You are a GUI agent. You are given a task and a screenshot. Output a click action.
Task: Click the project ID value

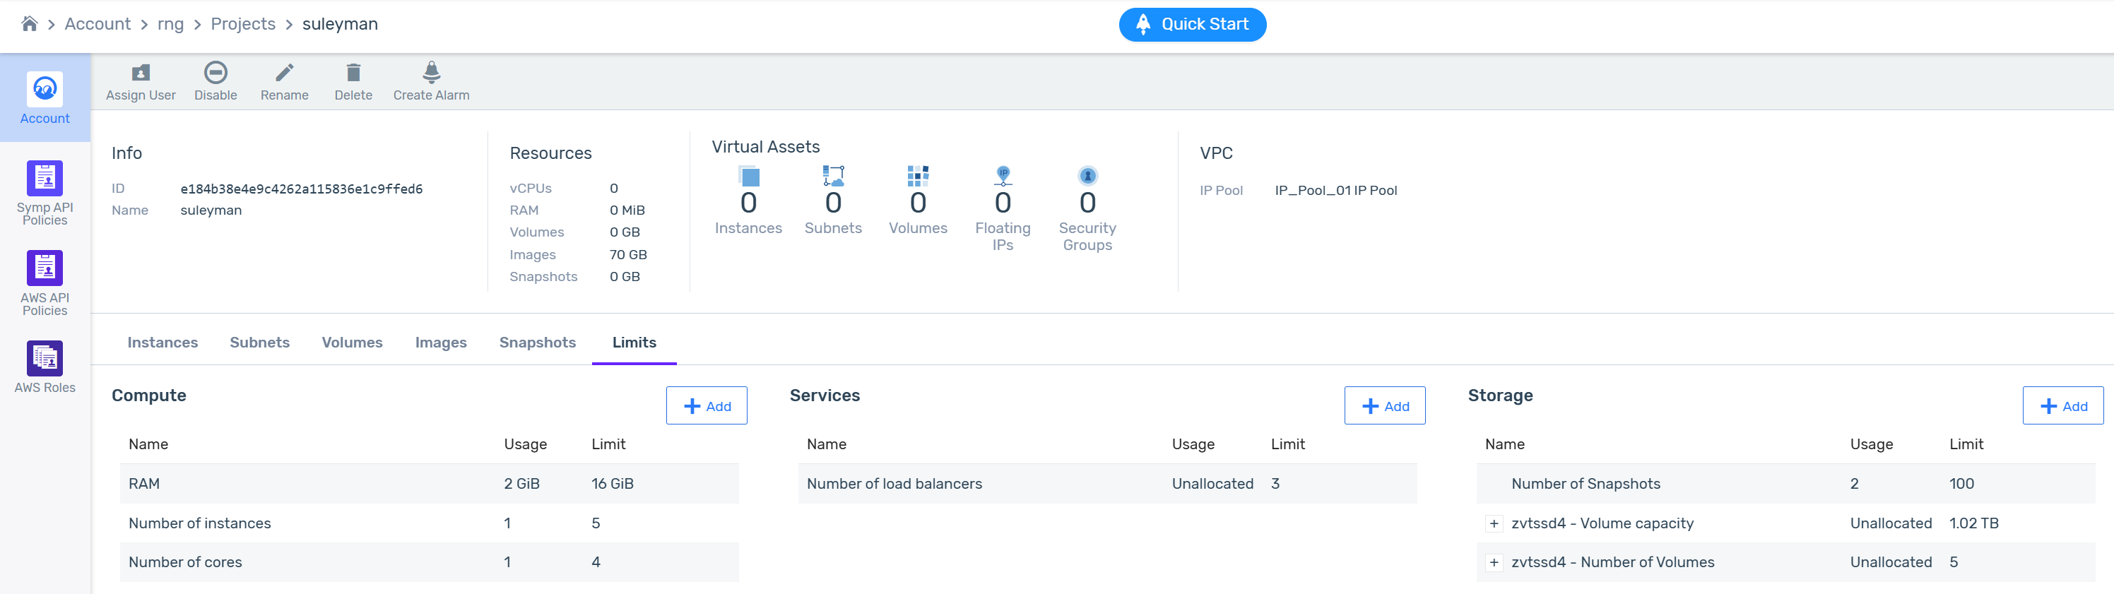pos(301,189)
